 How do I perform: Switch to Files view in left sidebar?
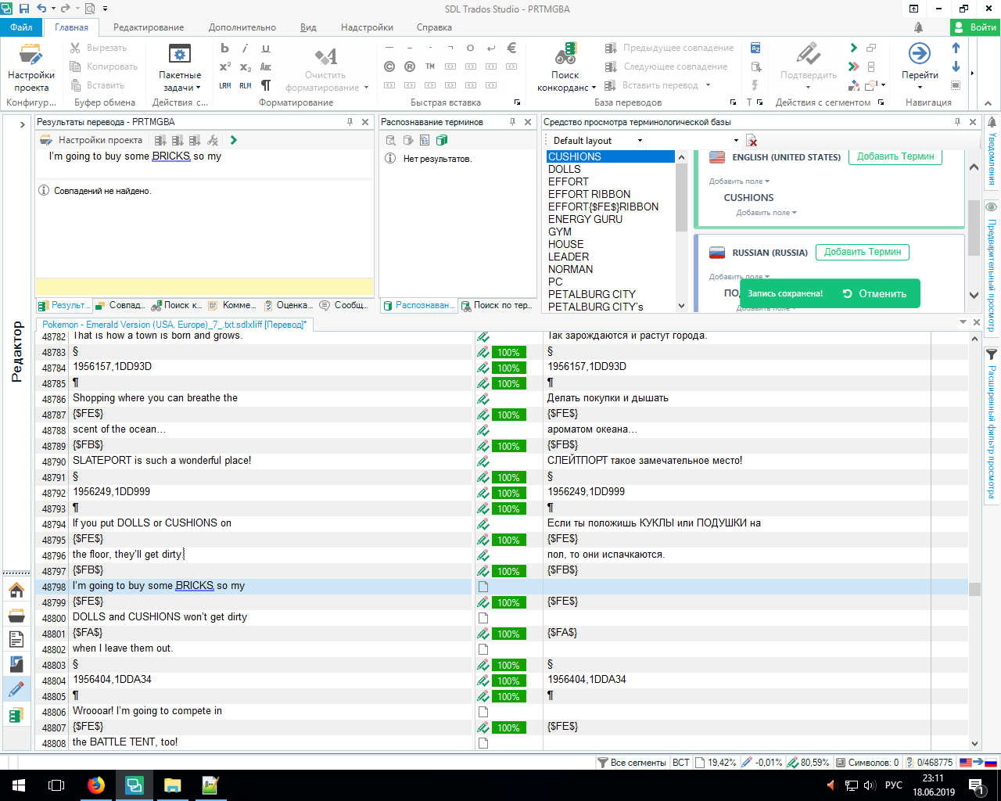(16, 640)
